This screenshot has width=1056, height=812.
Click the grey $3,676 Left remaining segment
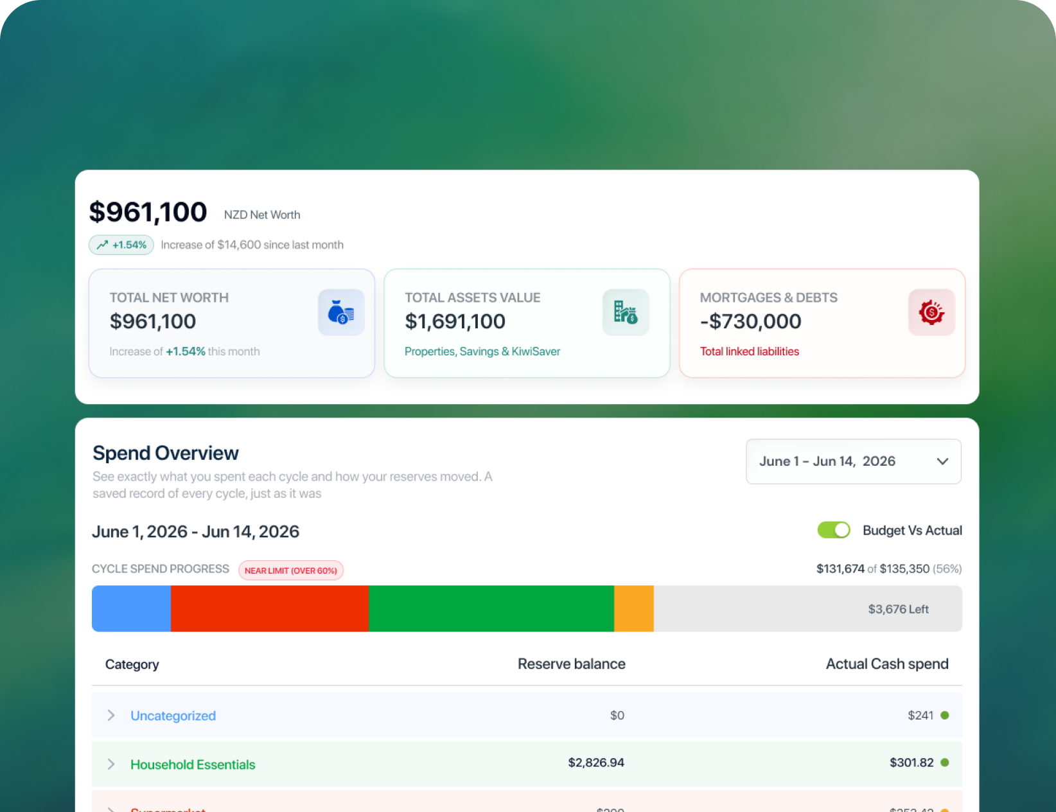pyautogui.click(x=808, y=608)
